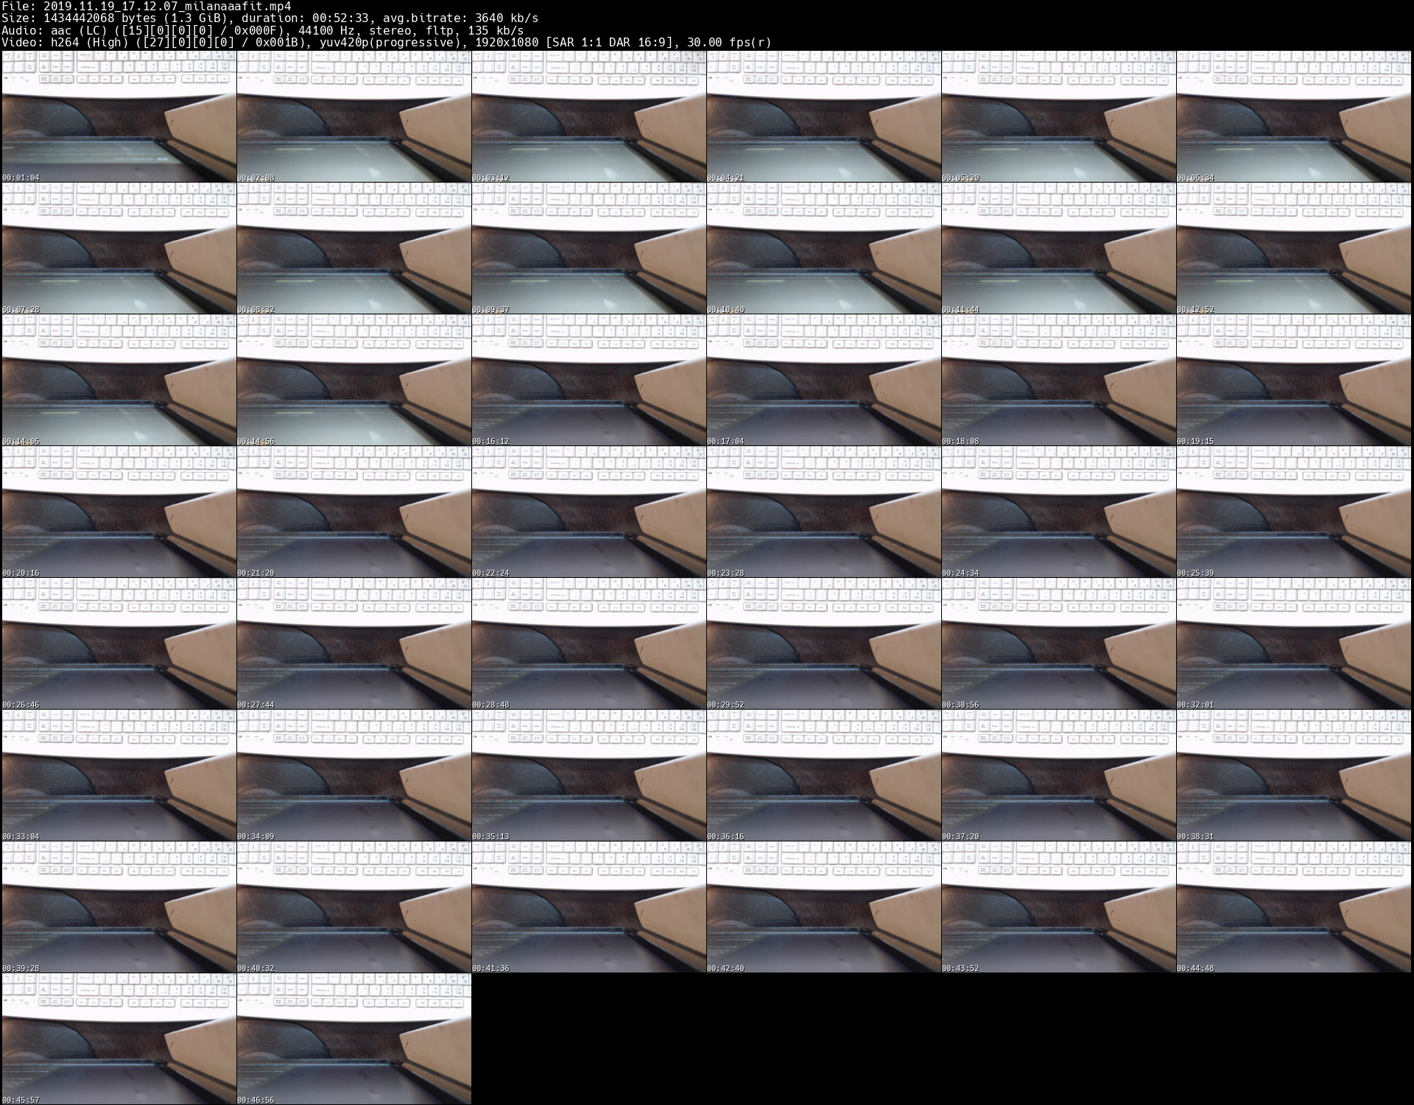
Task: Pick the thumbnail stamped 00:11:44
Action: click(x=1058, y=248)
